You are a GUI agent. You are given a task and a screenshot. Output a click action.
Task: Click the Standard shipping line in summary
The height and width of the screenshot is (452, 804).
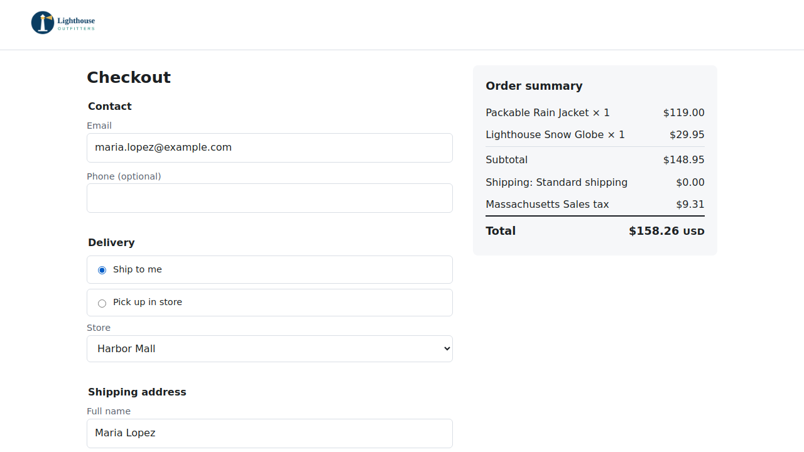(x=595, y=182)
